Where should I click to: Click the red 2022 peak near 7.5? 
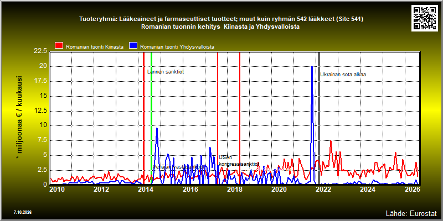click(x=331, y=141)
